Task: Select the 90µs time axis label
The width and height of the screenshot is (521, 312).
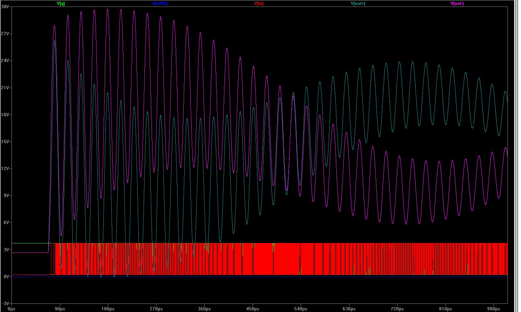Action: pyautogui.click(x=60, y=309)
